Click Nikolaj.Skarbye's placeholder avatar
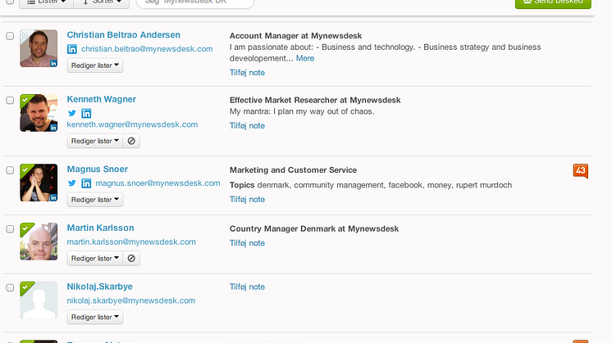 click(x=39, y=300)
